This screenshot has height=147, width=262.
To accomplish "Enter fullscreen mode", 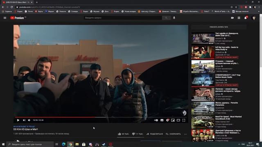I will pos(184,120).
